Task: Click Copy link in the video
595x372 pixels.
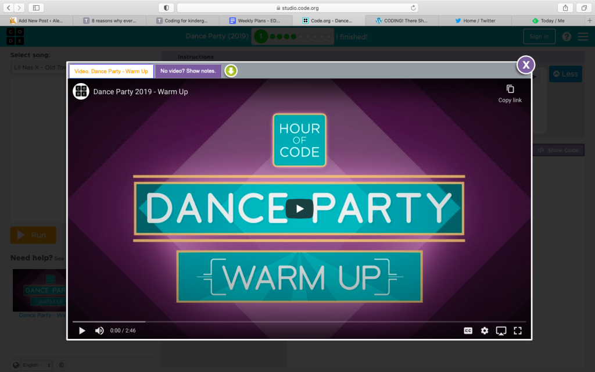Action: 510,94
